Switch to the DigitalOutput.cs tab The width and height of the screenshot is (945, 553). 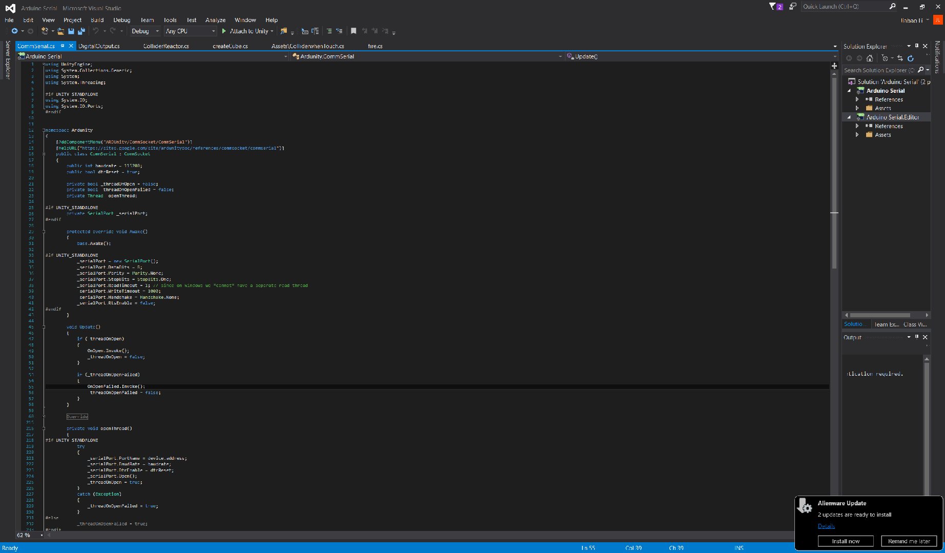99,46
